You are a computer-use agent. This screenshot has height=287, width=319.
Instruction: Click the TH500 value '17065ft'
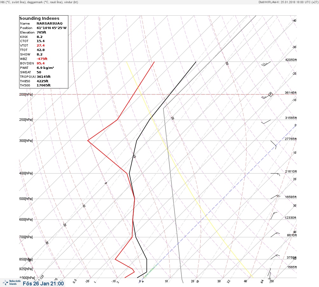click(44, 85)
